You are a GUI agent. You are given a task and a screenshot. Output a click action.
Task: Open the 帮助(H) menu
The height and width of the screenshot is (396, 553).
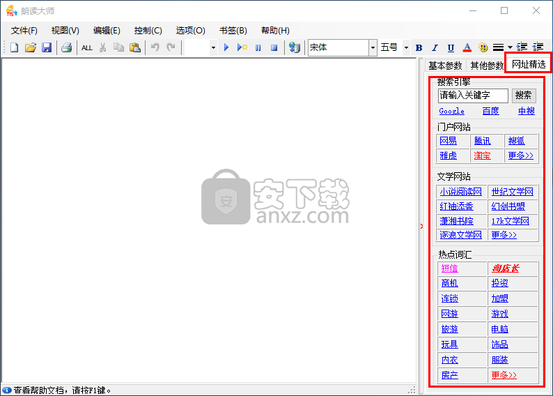pos(275,31)
